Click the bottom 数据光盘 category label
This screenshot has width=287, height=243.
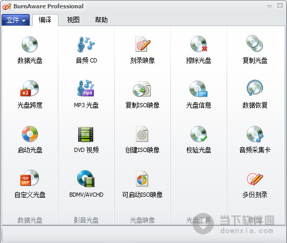click(x=30, y=220)
